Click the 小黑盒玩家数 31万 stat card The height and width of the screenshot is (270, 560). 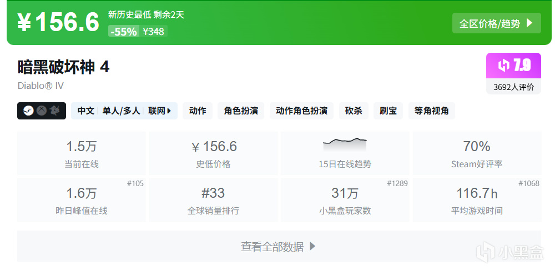click(345, 200)
